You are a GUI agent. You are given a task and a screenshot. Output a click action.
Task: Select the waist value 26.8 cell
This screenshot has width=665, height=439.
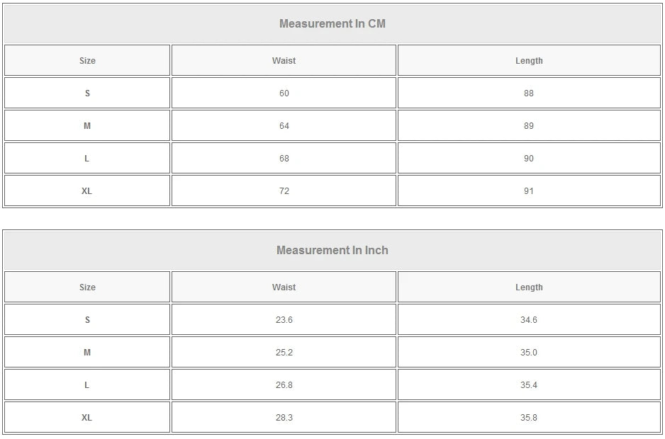(284, 385)
